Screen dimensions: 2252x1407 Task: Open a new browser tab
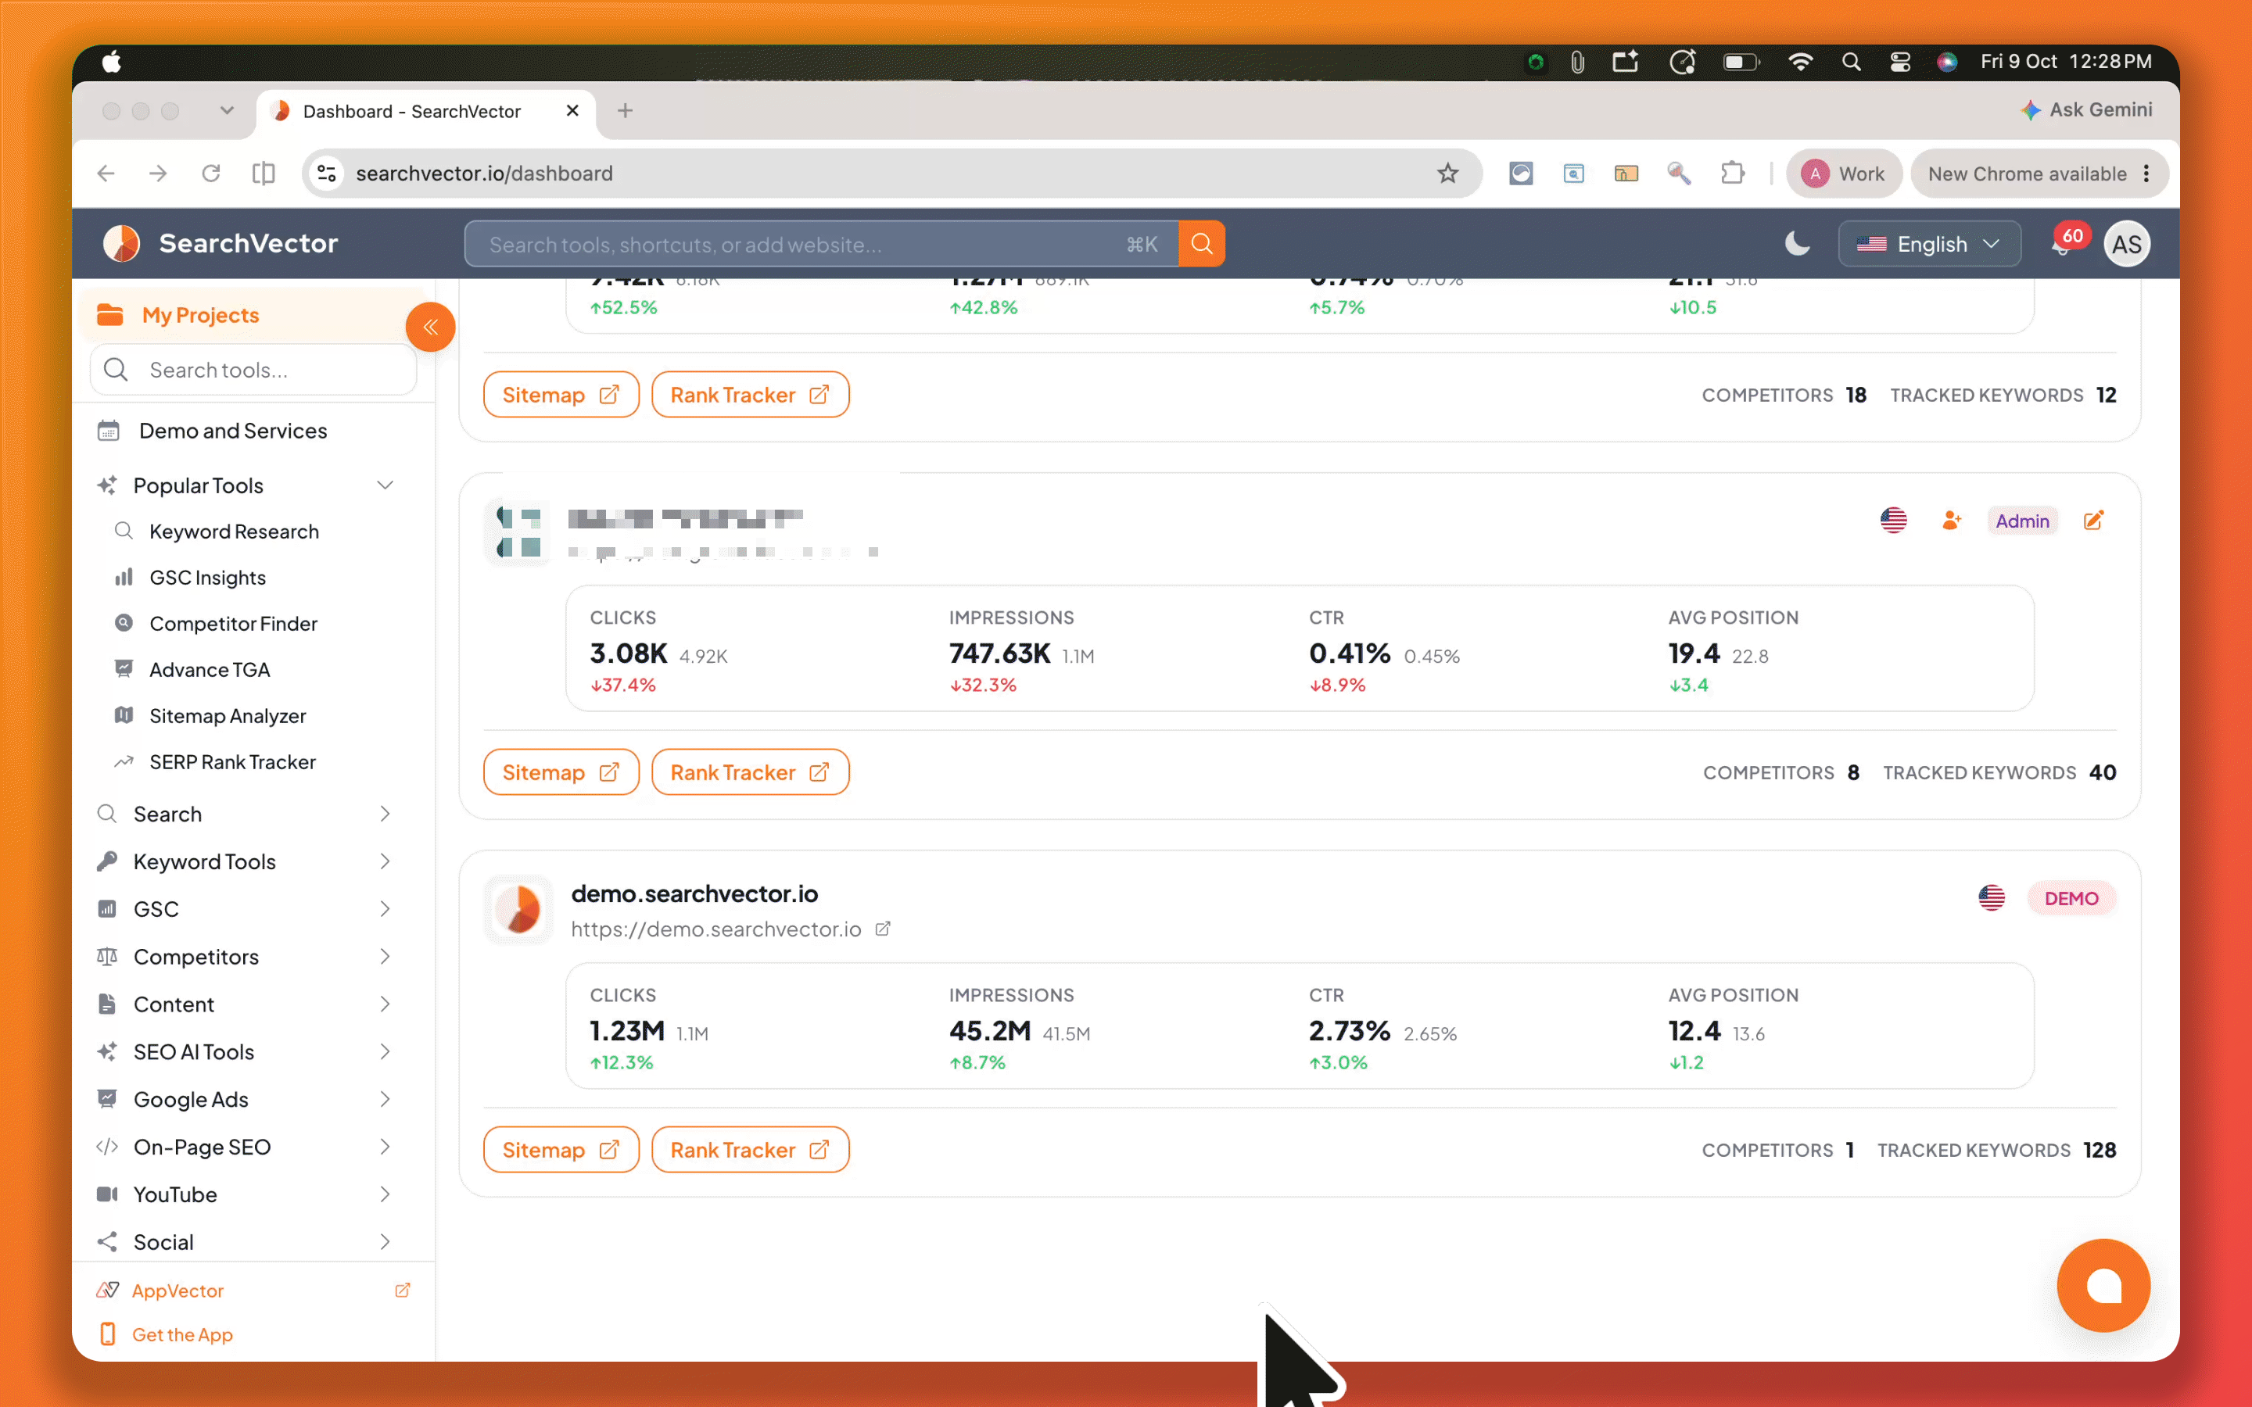point(626,111)
